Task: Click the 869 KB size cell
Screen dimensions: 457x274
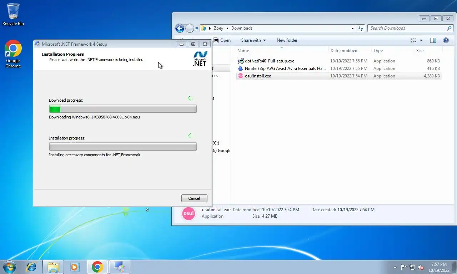Action: [x=433, y=61]
